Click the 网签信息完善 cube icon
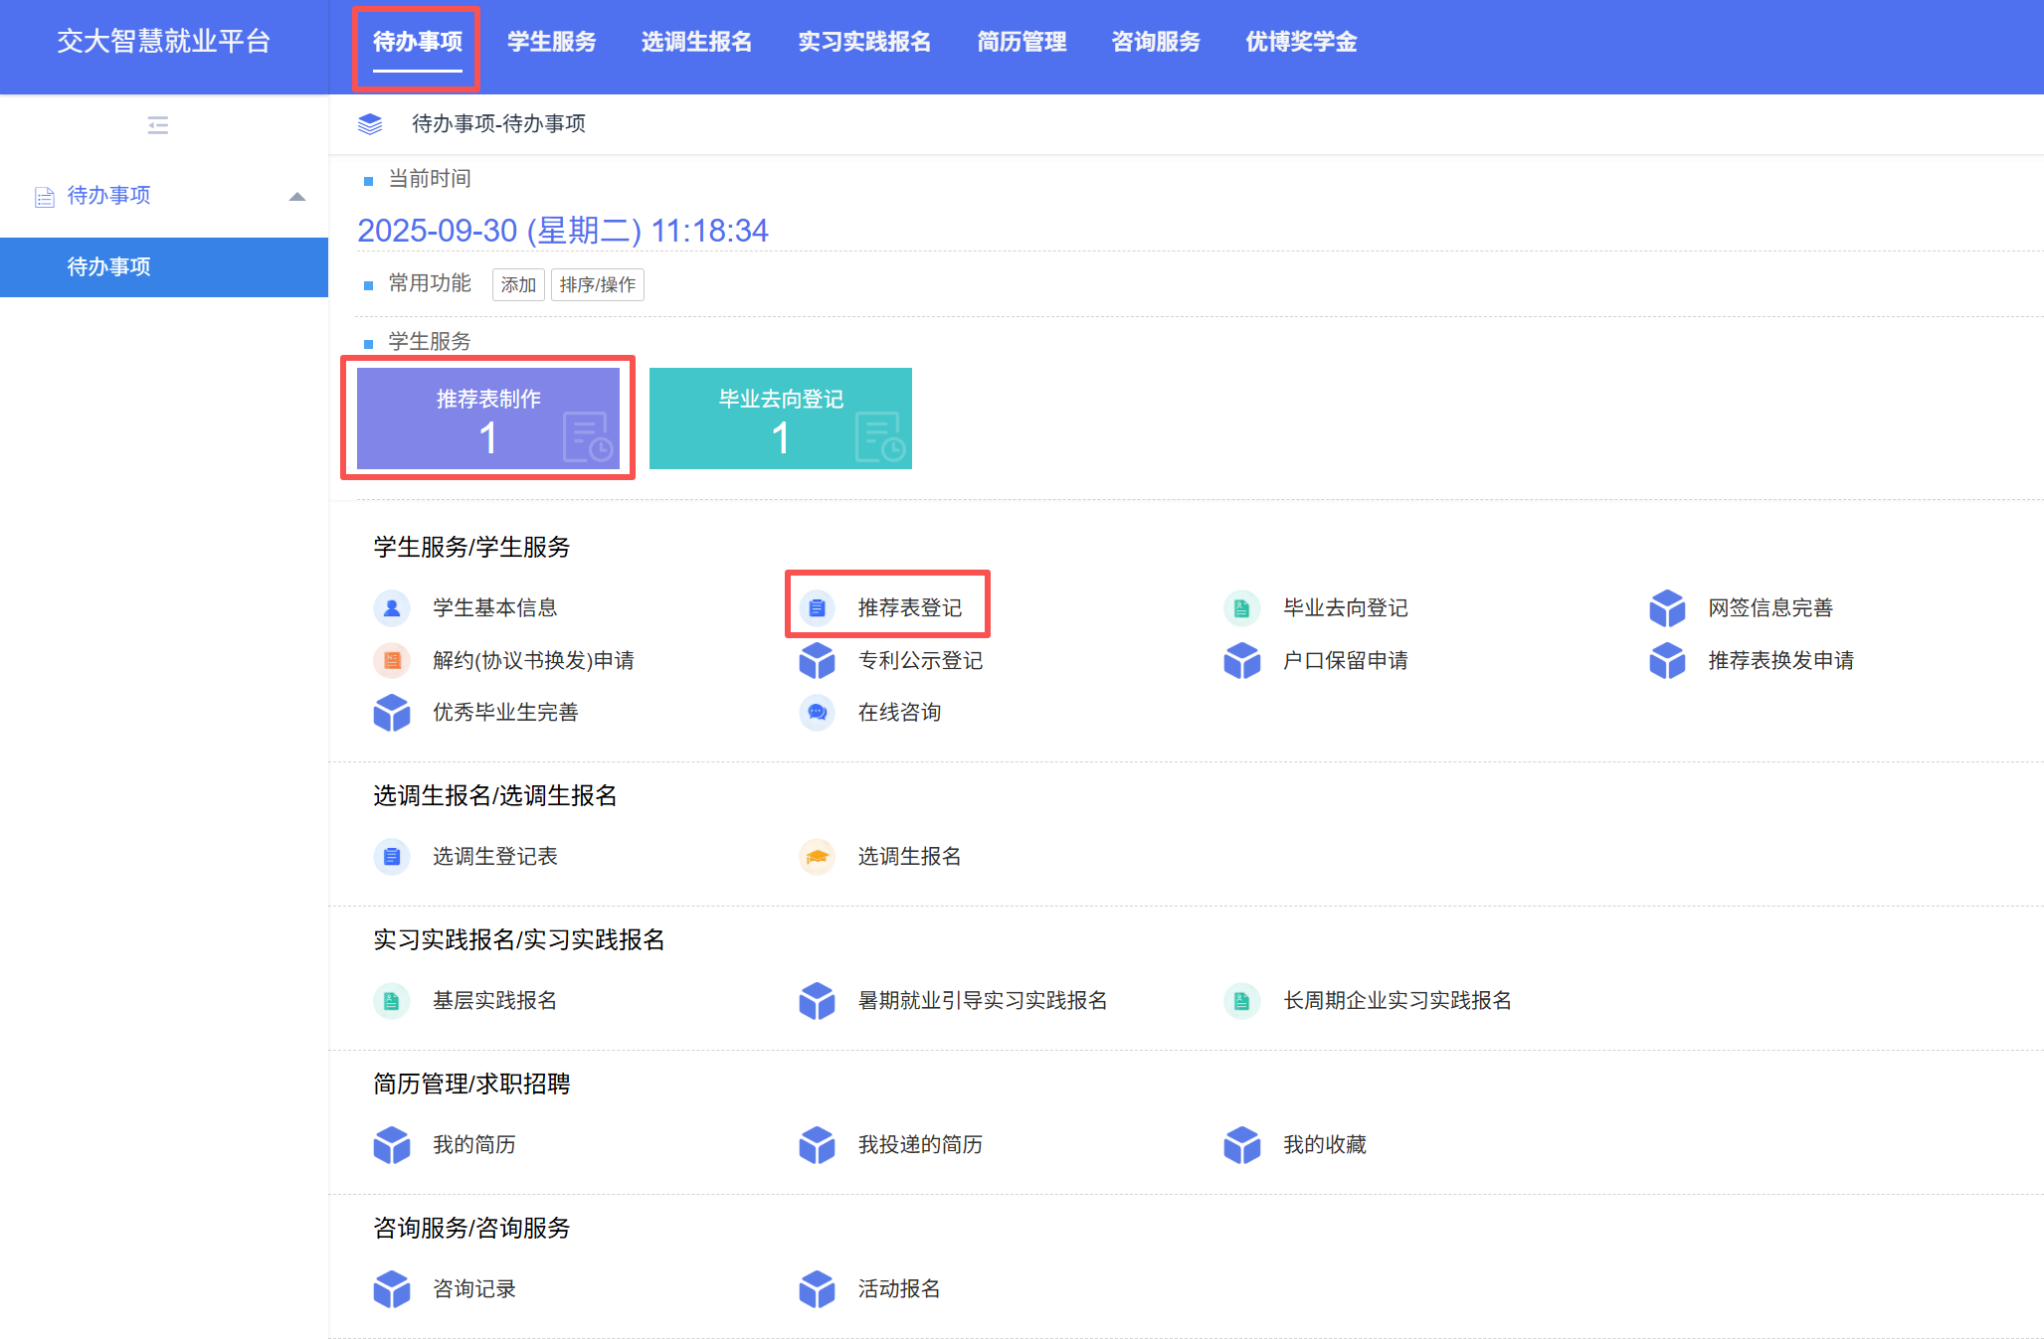 (x=1667, y=607)
